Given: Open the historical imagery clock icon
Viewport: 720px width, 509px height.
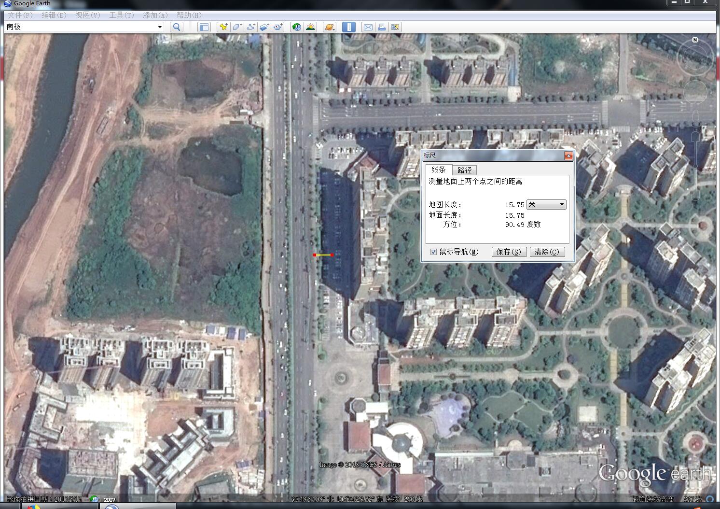Looking at the screenshot, I should click(x=297, y=27).
